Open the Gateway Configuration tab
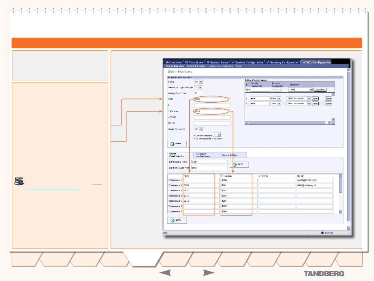 pos(283,62)
